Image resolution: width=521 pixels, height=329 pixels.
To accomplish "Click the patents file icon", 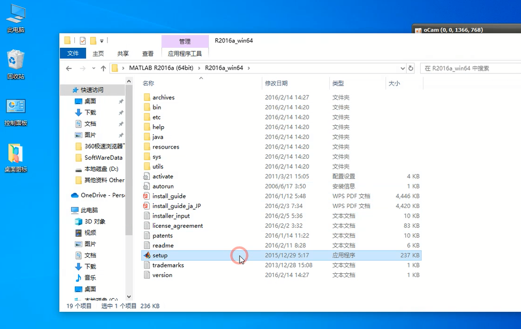I will (147, 236).
